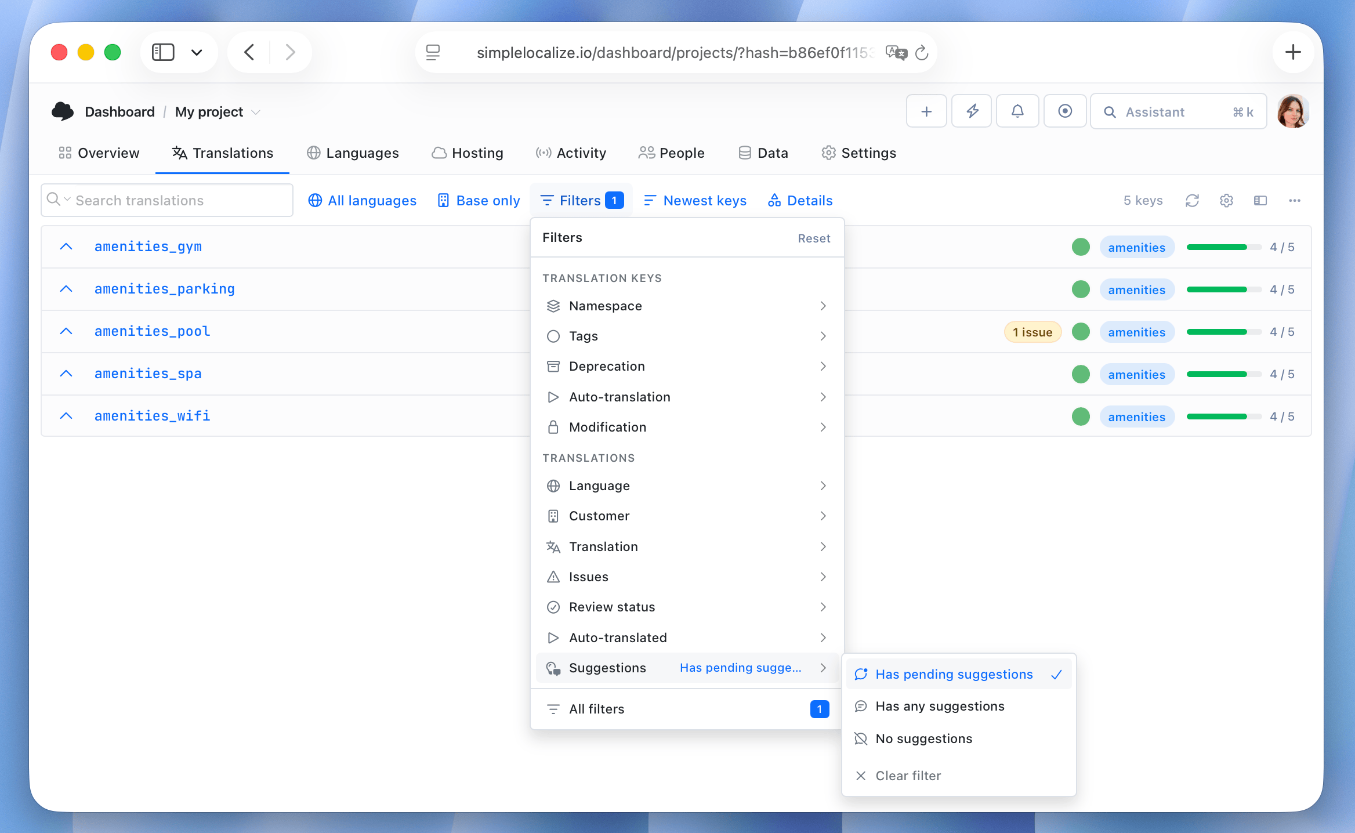The height and width of the screenshot is (833, 1355).
Task: Click the amenities_gym progress bar
Action: point(1224,247)
